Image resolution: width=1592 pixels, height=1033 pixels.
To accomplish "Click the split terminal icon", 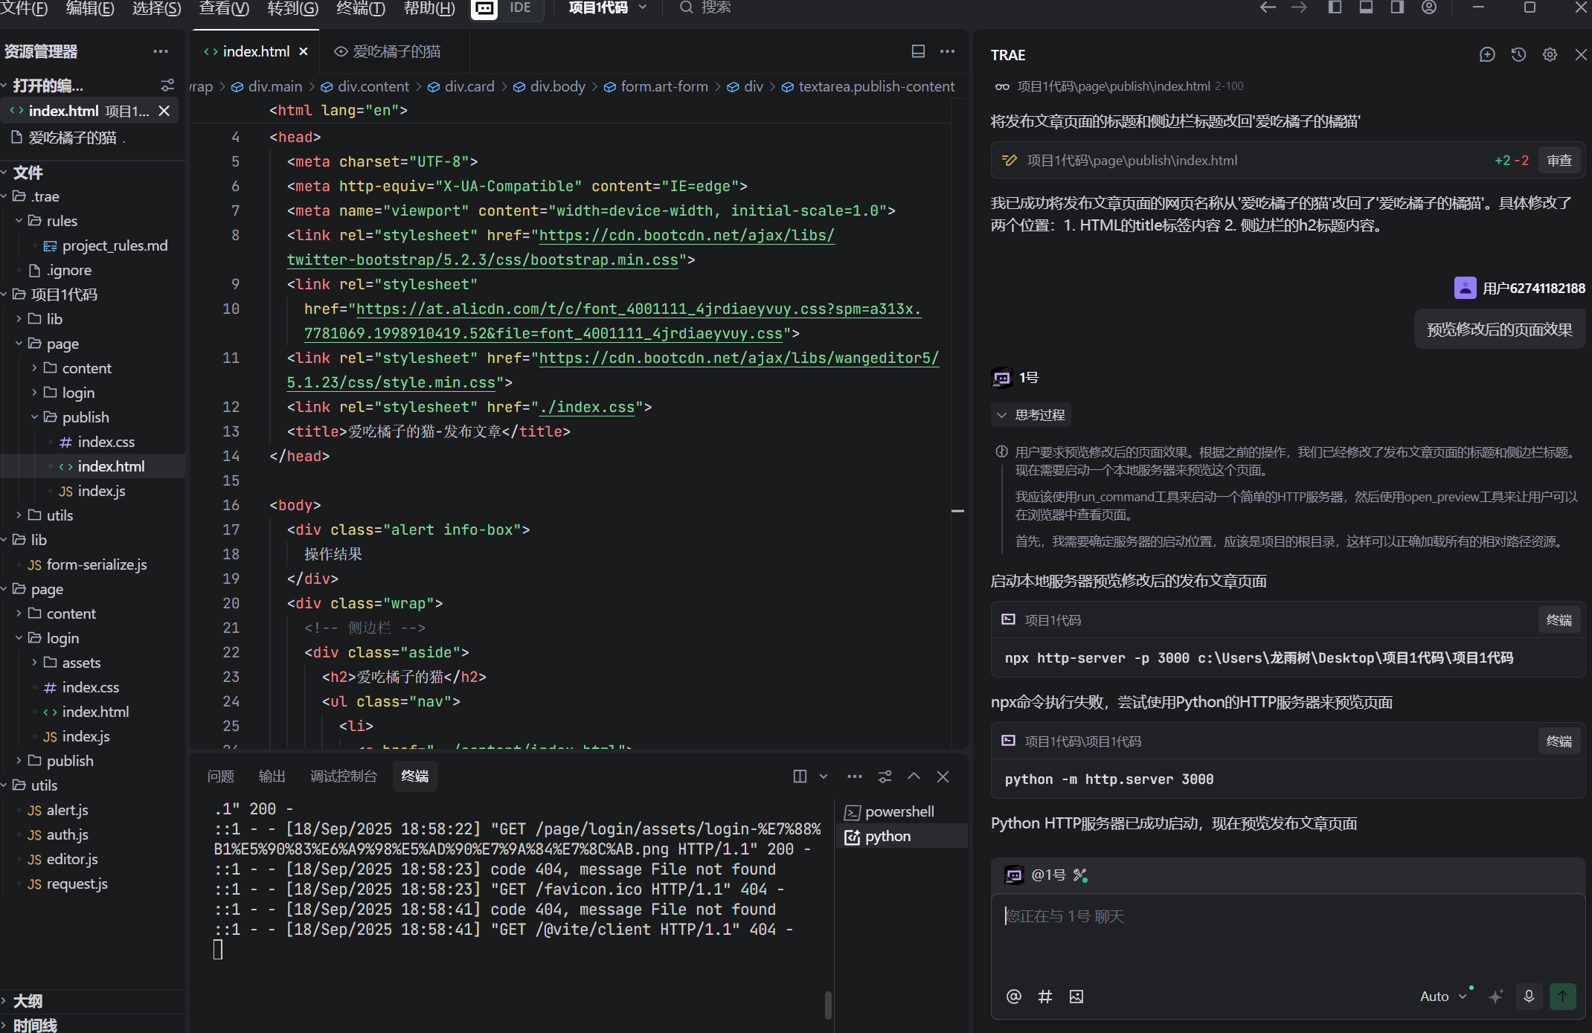I will (800, 776).
